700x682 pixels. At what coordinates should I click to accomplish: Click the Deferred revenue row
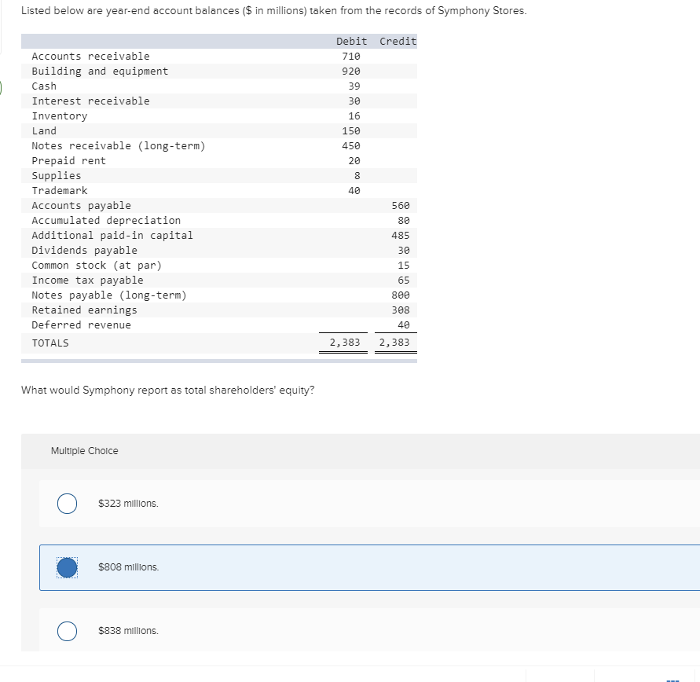coord(157,324)
